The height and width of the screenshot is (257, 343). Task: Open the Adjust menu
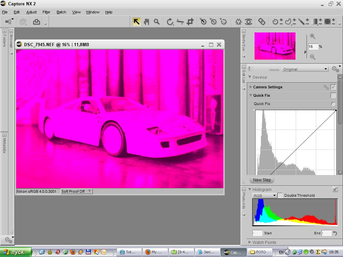(x=31, y=12)
